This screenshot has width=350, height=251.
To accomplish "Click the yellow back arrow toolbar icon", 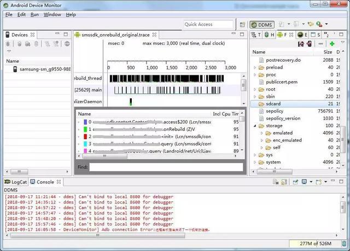I will coord(310,24).
